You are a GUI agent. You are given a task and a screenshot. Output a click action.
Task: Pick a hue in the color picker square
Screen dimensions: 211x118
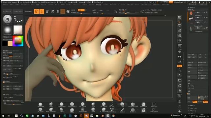tap(18, 41)
